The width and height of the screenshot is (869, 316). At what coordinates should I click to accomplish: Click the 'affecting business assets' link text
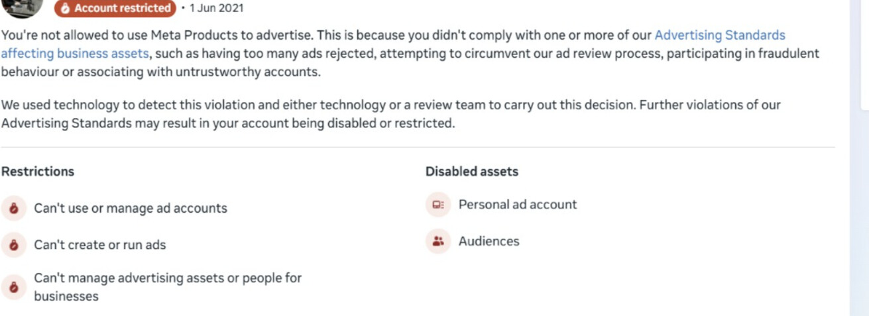[75, 53]
